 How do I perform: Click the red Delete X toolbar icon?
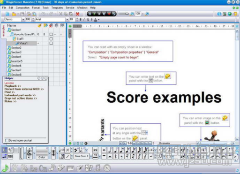(77, 14)
